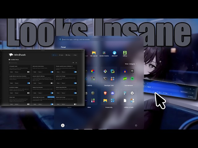Screen dimensions: 198x148
Task: Open Details for Dynamic Island for Windows
Action: 35,83
